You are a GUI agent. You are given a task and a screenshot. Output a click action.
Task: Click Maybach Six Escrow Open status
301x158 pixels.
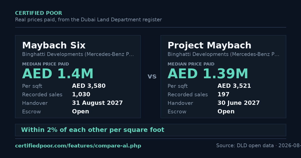(x=81, y=112)
